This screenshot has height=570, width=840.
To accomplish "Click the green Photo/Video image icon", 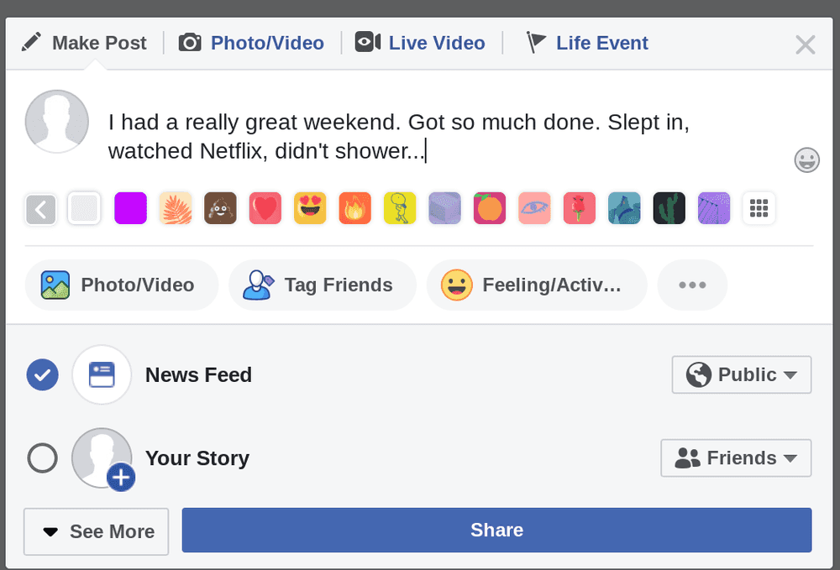I will click(x=55, y=285).
